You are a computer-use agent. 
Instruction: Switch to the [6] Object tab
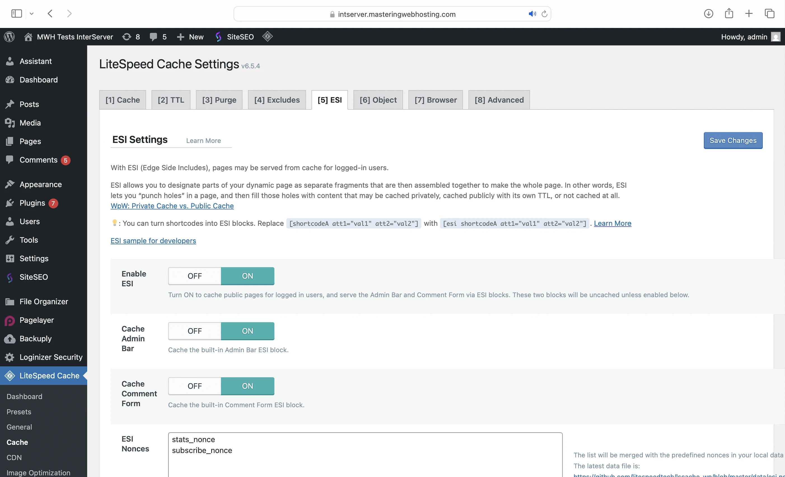click(378, 100)
